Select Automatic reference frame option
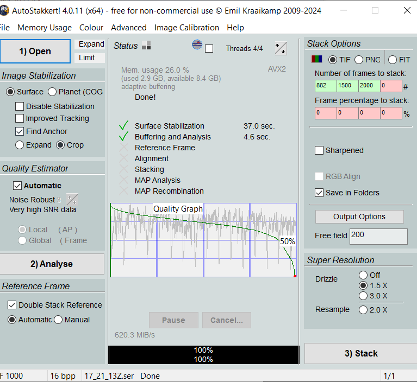The height and width of the screenshot is (382, 417). pos(30,320)
